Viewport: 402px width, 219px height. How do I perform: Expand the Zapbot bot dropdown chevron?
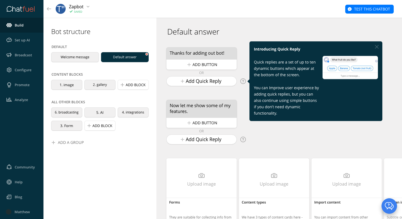tap(88, 6)
